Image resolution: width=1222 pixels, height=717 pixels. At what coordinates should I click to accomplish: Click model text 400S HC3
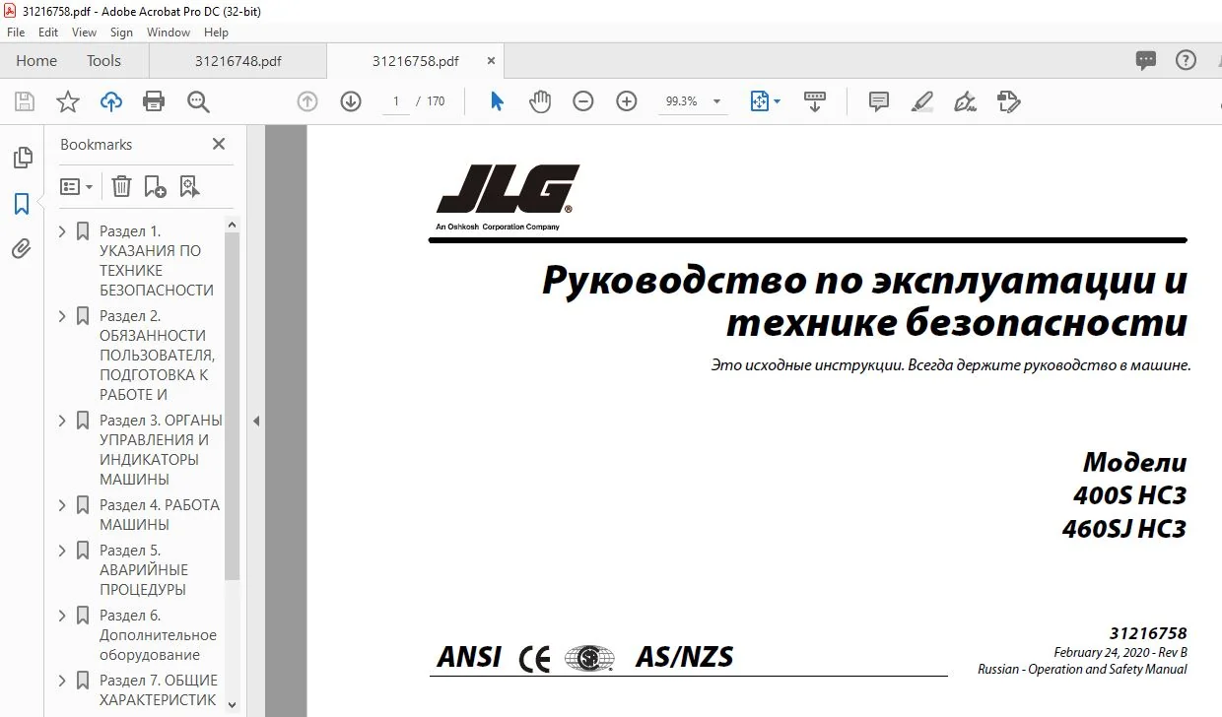pos(1130,494)
